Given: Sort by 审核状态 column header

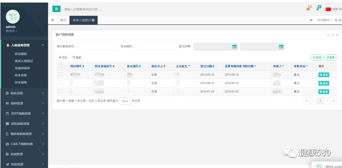Looking at the screenshot, I should [x=301, y=66].
